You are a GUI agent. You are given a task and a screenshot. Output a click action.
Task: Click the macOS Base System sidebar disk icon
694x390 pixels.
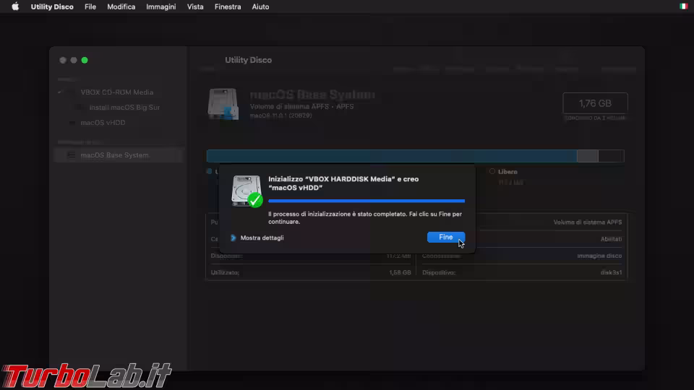pos(71,155)
